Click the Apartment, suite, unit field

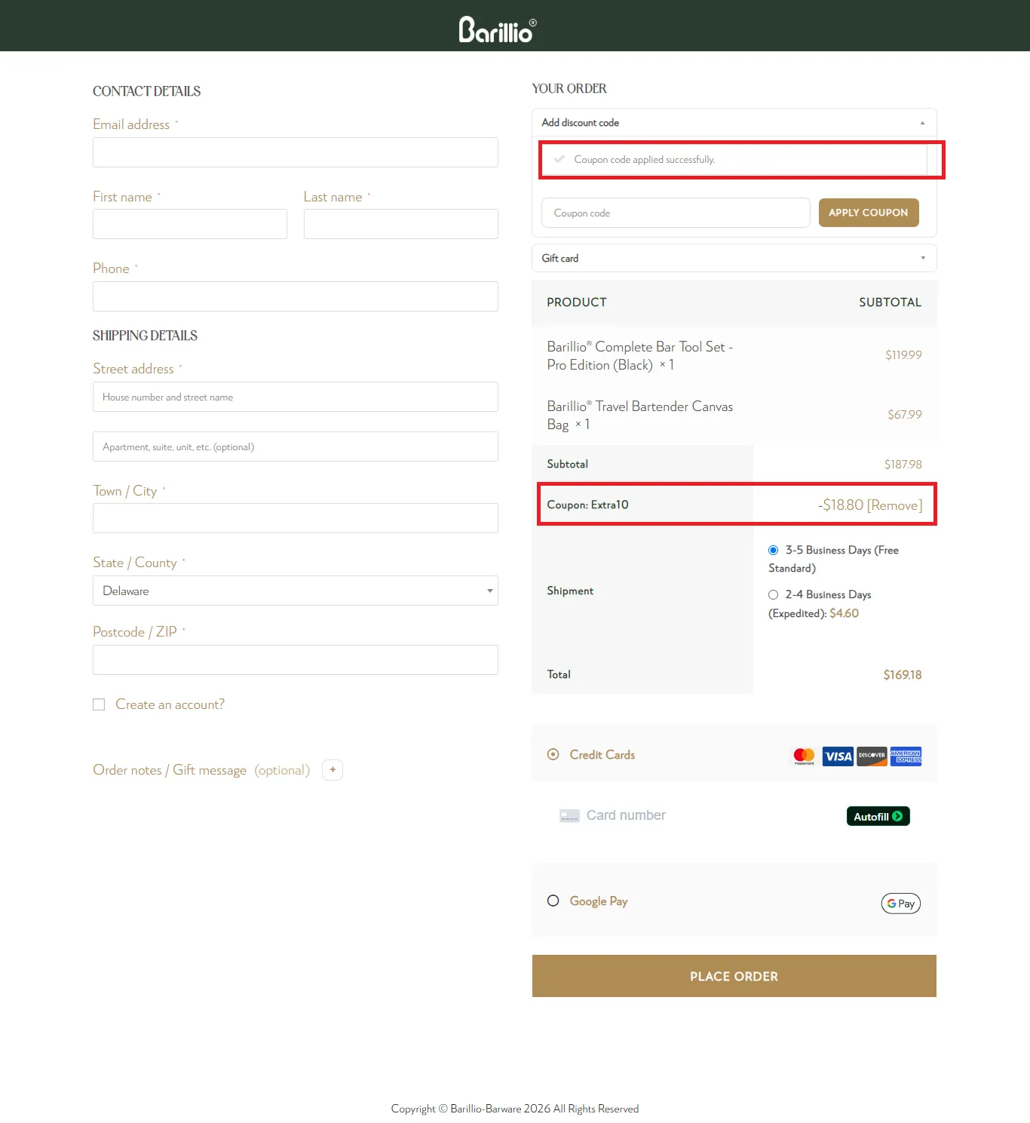(296, 446)
